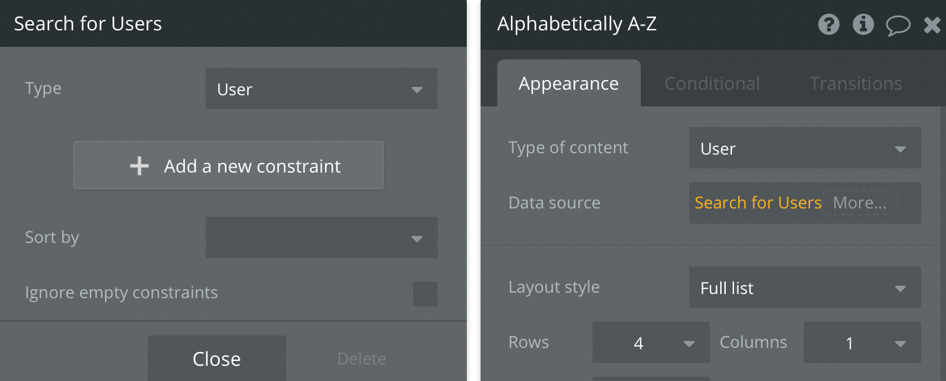The width and height of the screenshot is (946, 381).
Task: Open the Columns dropdown with value 1
Action: (x=862, y=342)
